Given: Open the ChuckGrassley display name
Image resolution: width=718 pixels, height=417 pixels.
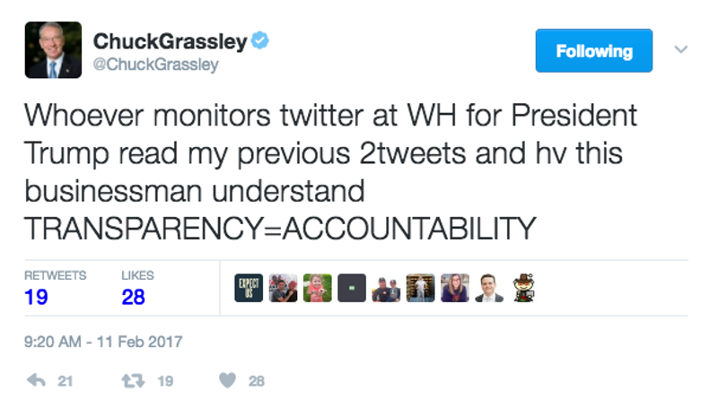Looking at the screenshot, I should 171,41.
